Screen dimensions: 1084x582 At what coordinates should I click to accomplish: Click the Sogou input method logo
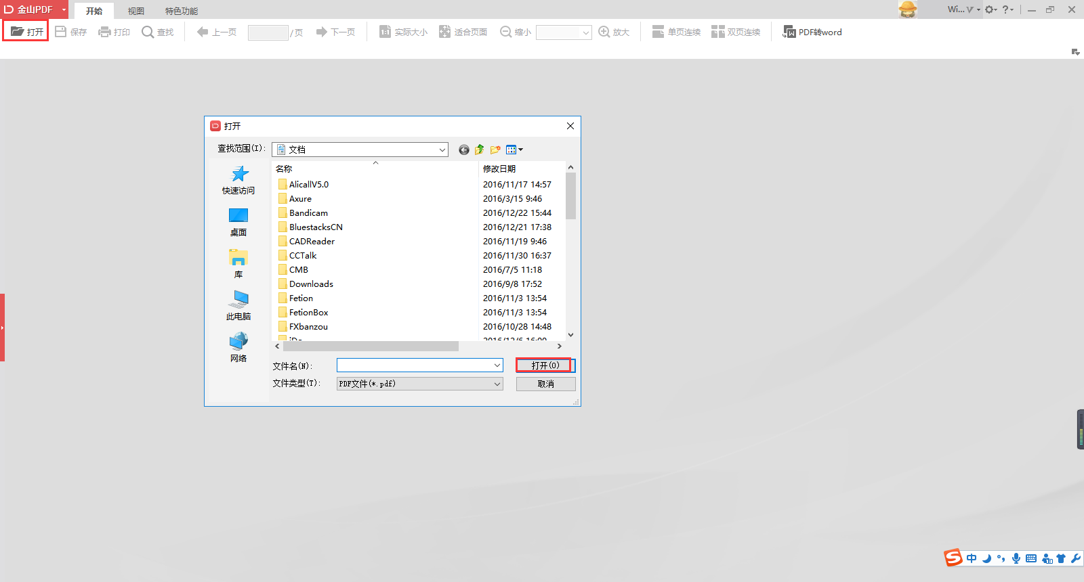click(953, 558)
